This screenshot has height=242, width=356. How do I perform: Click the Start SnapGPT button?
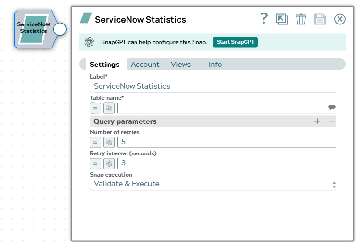pos(235,42)
